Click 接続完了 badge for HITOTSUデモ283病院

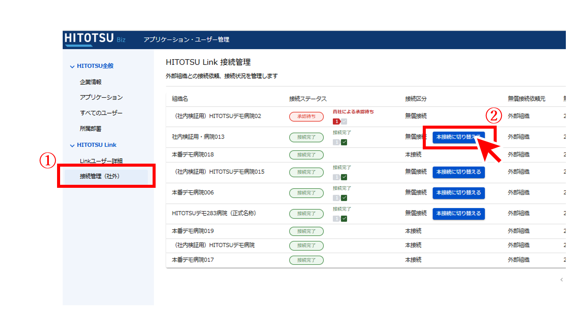pos(306,214)
